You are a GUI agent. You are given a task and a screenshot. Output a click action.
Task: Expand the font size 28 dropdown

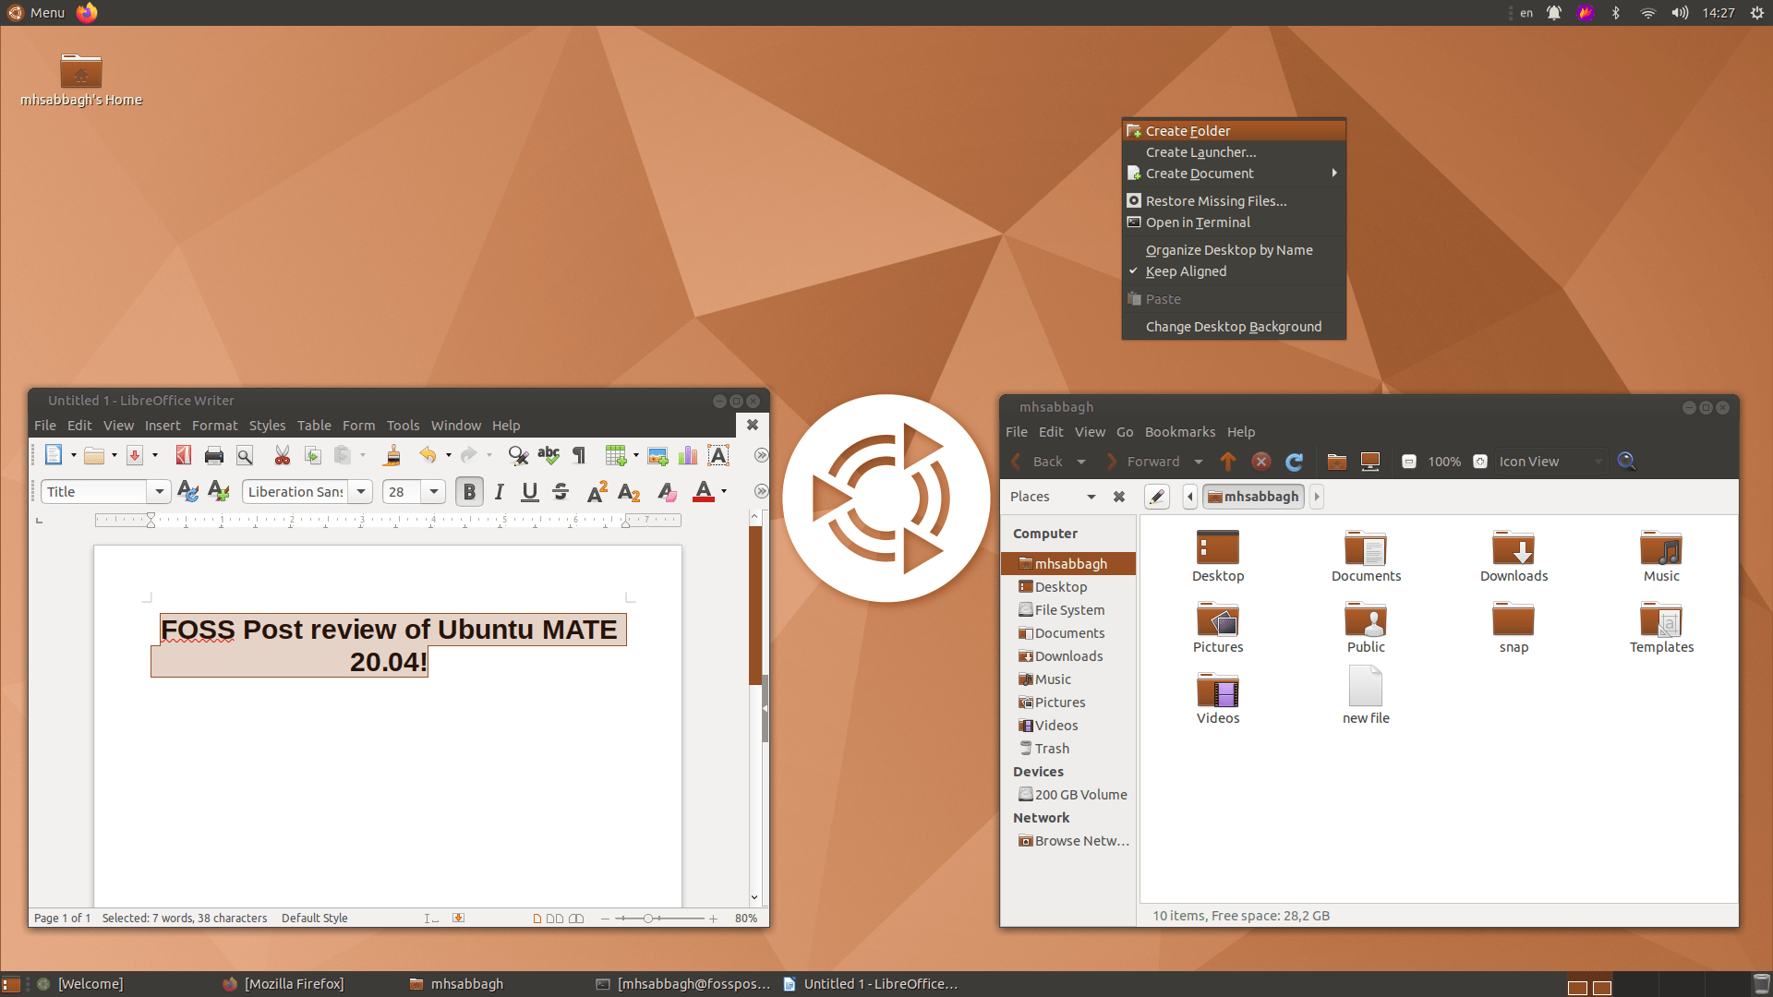[433, 492]
